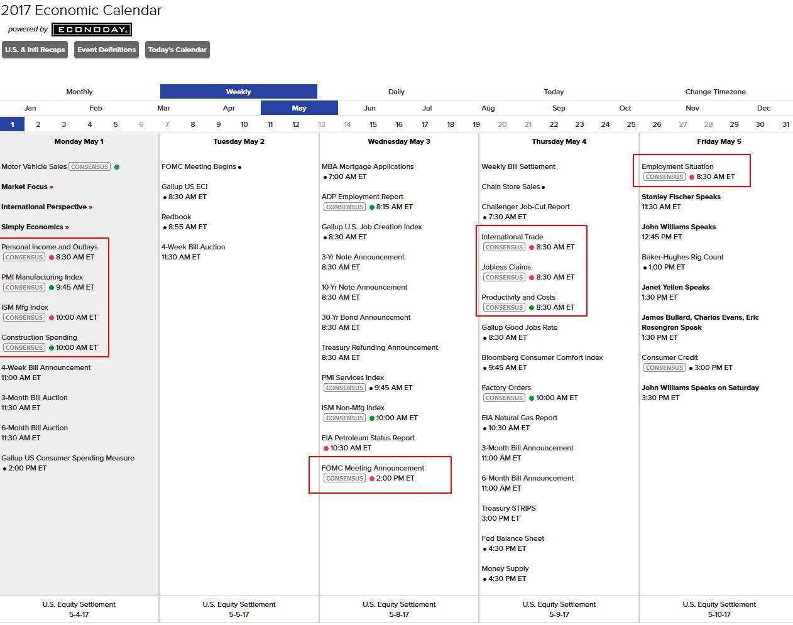Select the month Dec
The width and height of the screenshot is (793, 625).
(x=763, y=108)
